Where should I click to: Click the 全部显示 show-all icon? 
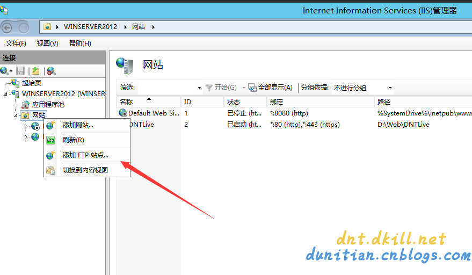tap(252, 88)
